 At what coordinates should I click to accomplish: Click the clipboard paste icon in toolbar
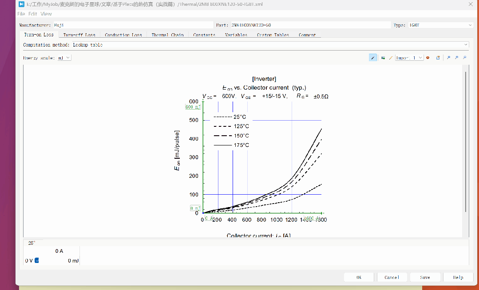(x=438, y=58)
